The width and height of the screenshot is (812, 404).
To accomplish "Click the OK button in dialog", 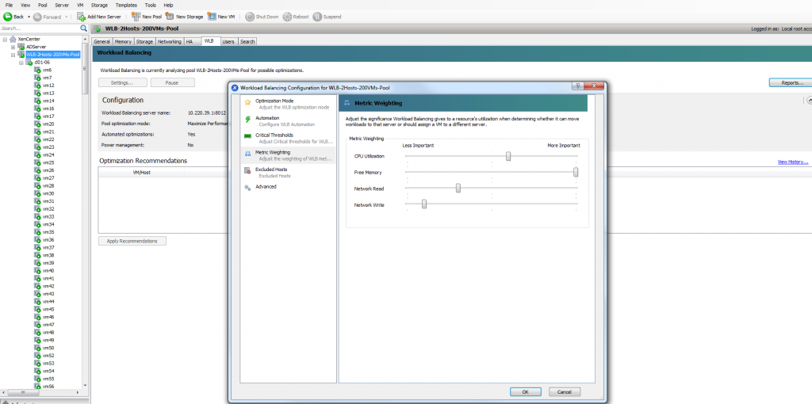I will [x=525, y=391].
